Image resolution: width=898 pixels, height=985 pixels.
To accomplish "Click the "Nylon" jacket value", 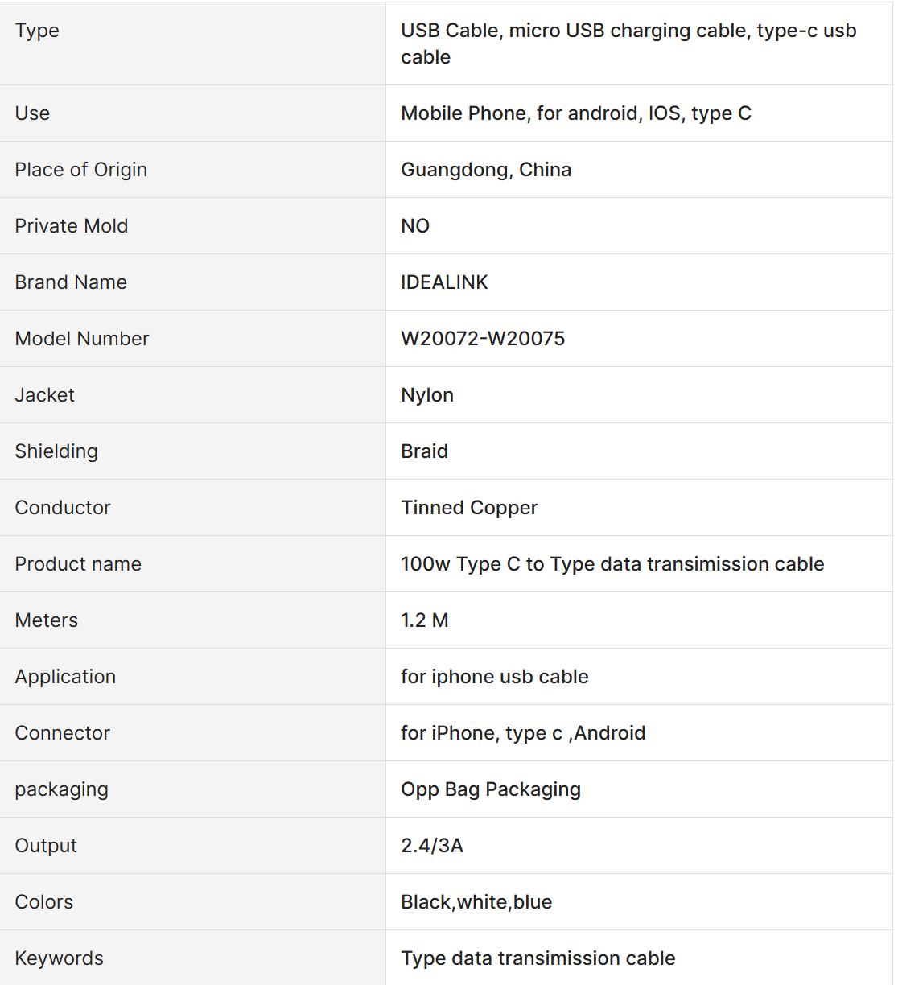I will click(427, 395).
